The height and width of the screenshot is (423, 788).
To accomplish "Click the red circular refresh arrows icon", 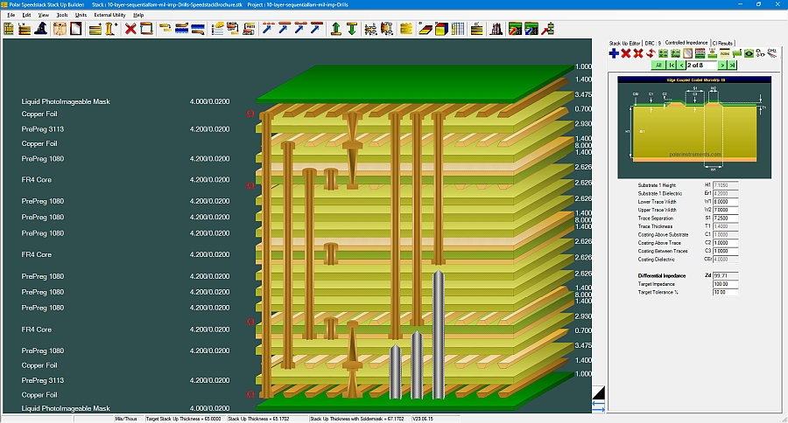I will pos(651,53).
